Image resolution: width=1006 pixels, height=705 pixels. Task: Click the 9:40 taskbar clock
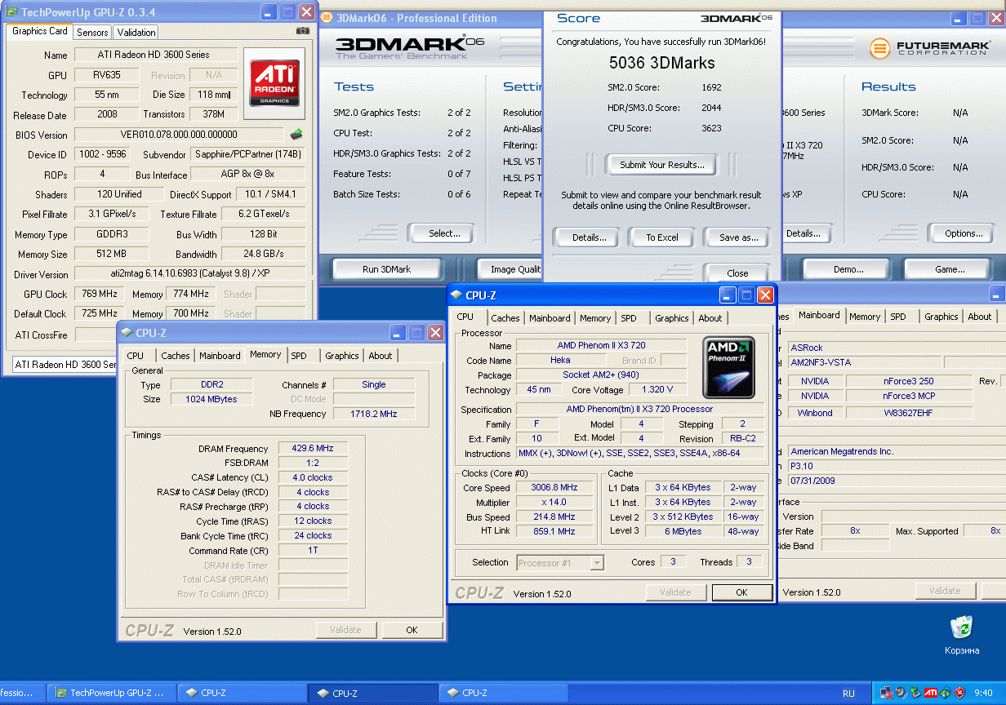(x=983, y=693)
